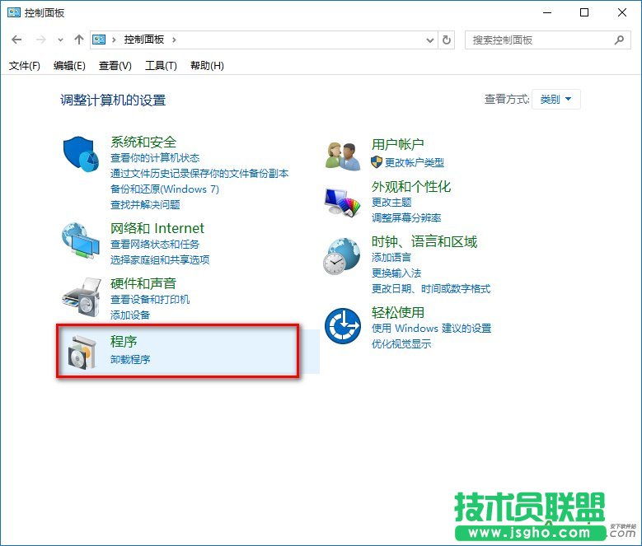Open 选择家庭组和共享选项 link
Viewport: 642px width, 546px height.
point(160,259)
